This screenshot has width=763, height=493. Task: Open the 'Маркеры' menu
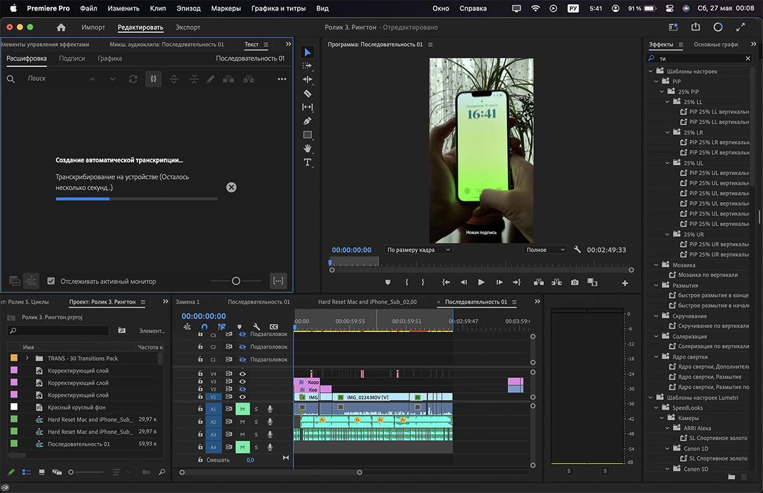(x=226, y=9)
